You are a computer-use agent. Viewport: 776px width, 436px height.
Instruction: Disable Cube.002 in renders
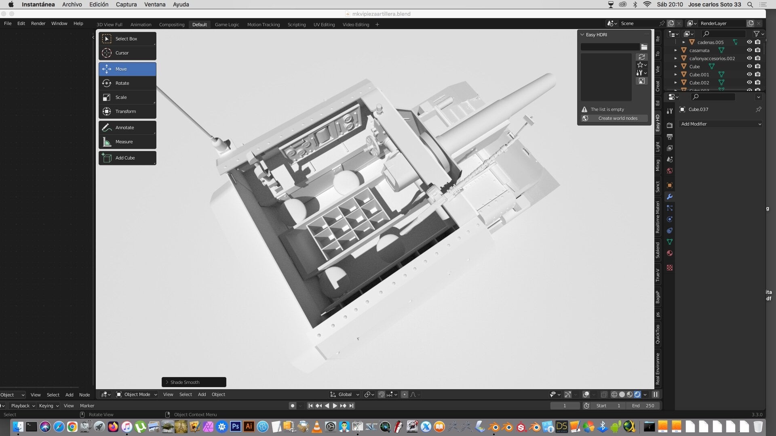click(758, 82)
